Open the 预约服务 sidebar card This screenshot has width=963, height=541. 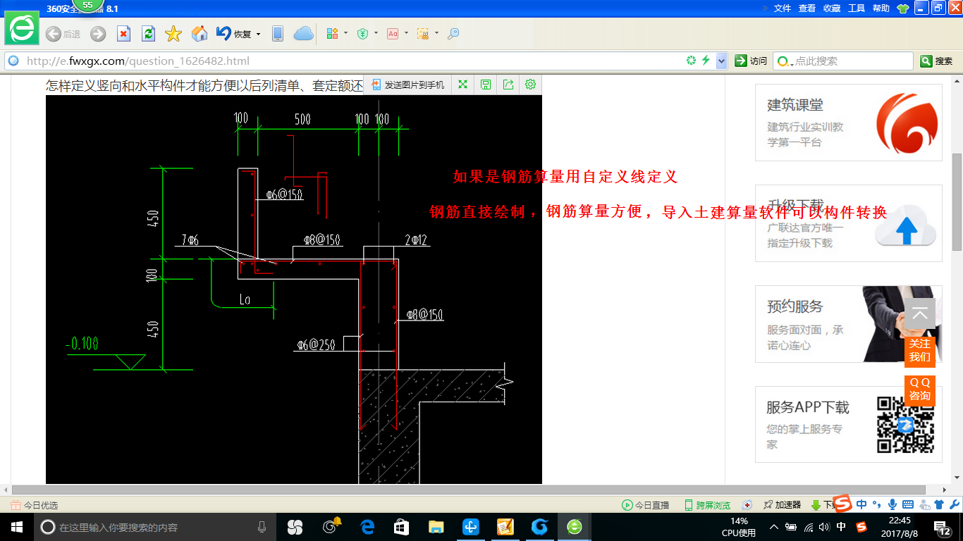coord(849,324)
